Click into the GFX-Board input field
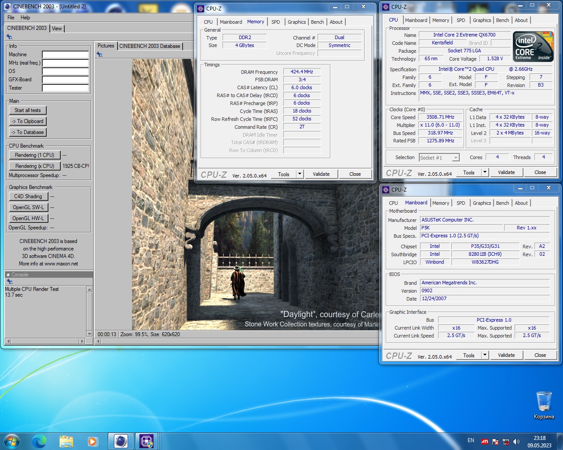This screenshot has height=450, width=563. (66, 80)
